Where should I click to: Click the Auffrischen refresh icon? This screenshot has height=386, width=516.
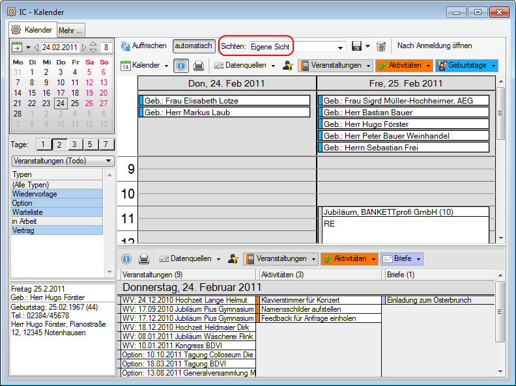(126, 46)
